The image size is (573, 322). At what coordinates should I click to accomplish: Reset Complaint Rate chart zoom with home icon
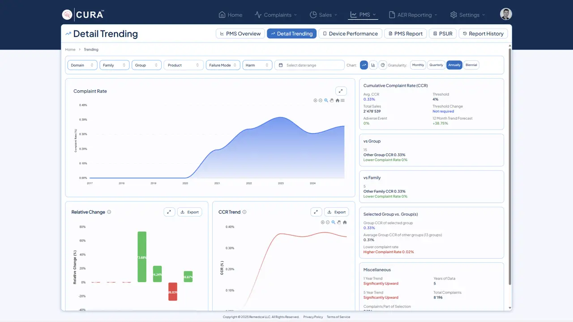pos(338,100)
